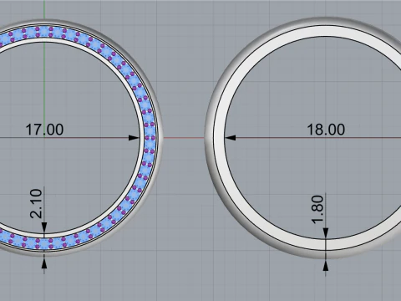Select the 18.00 diameter dimension text
Image resolution: width=401 pixels, height=301 pixels.
[326, 130]
